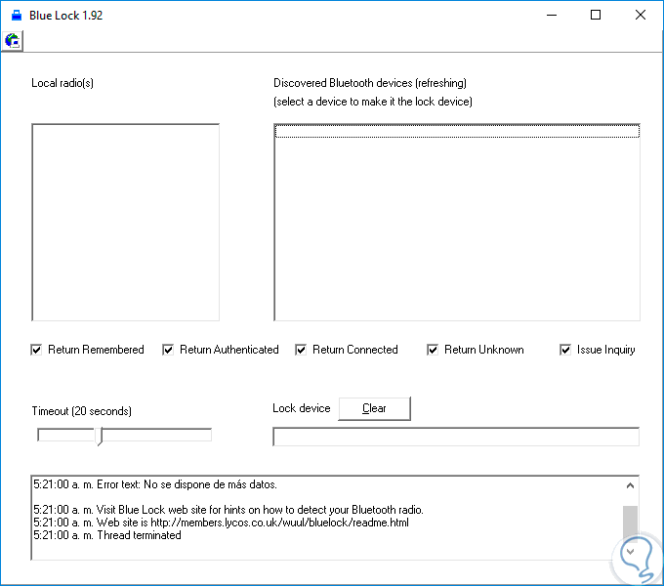Viewport: 664px width, 586px height.
Task: Click the 'Error text: No se dispone de más datos' line
Action: click(x=155, y=484)
